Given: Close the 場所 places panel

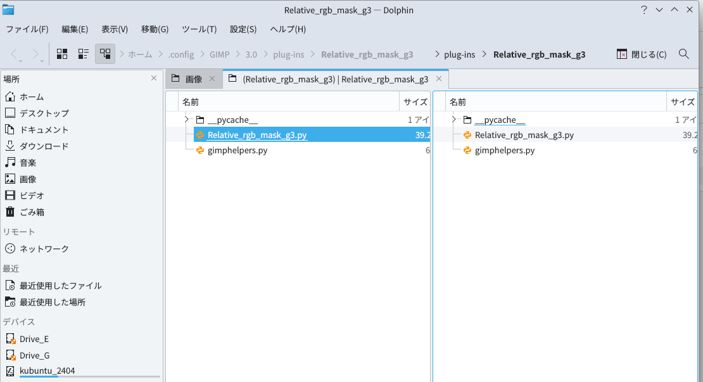Looking at the screenshot, I should click(x=154, y=78).
